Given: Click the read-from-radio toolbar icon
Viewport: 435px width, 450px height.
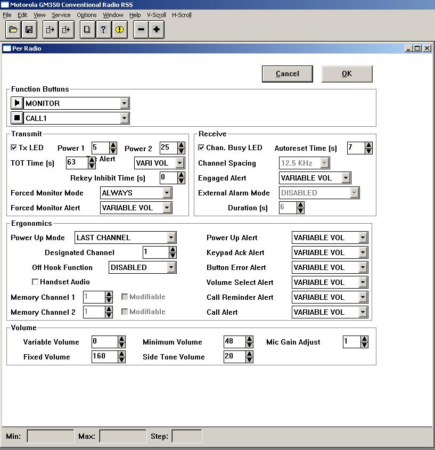Looking at the screenshot, I should [50, 30].
